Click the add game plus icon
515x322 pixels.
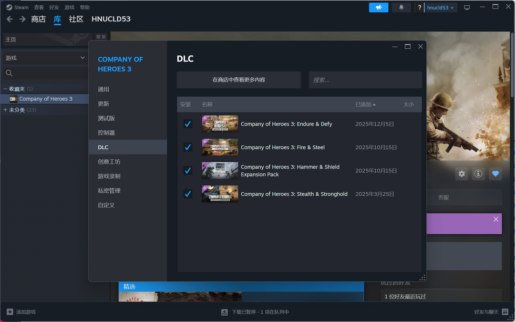[10, 312]
